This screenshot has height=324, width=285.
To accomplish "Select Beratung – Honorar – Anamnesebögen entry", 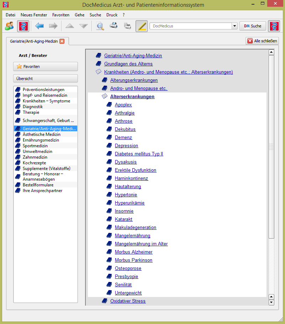I will pos(46,176).
